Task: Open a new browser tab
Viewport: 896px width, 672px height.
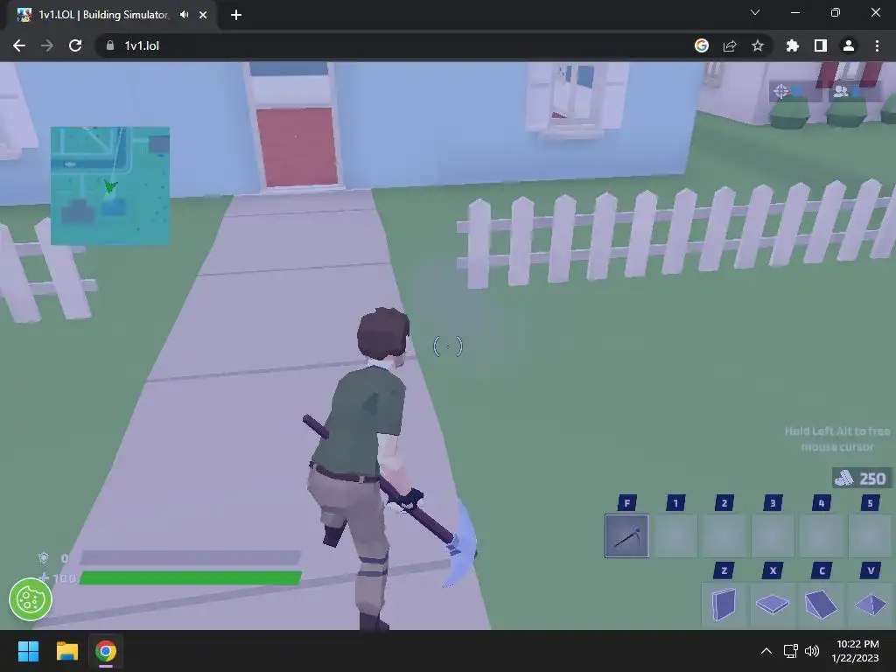Action: tap(236, 15)
